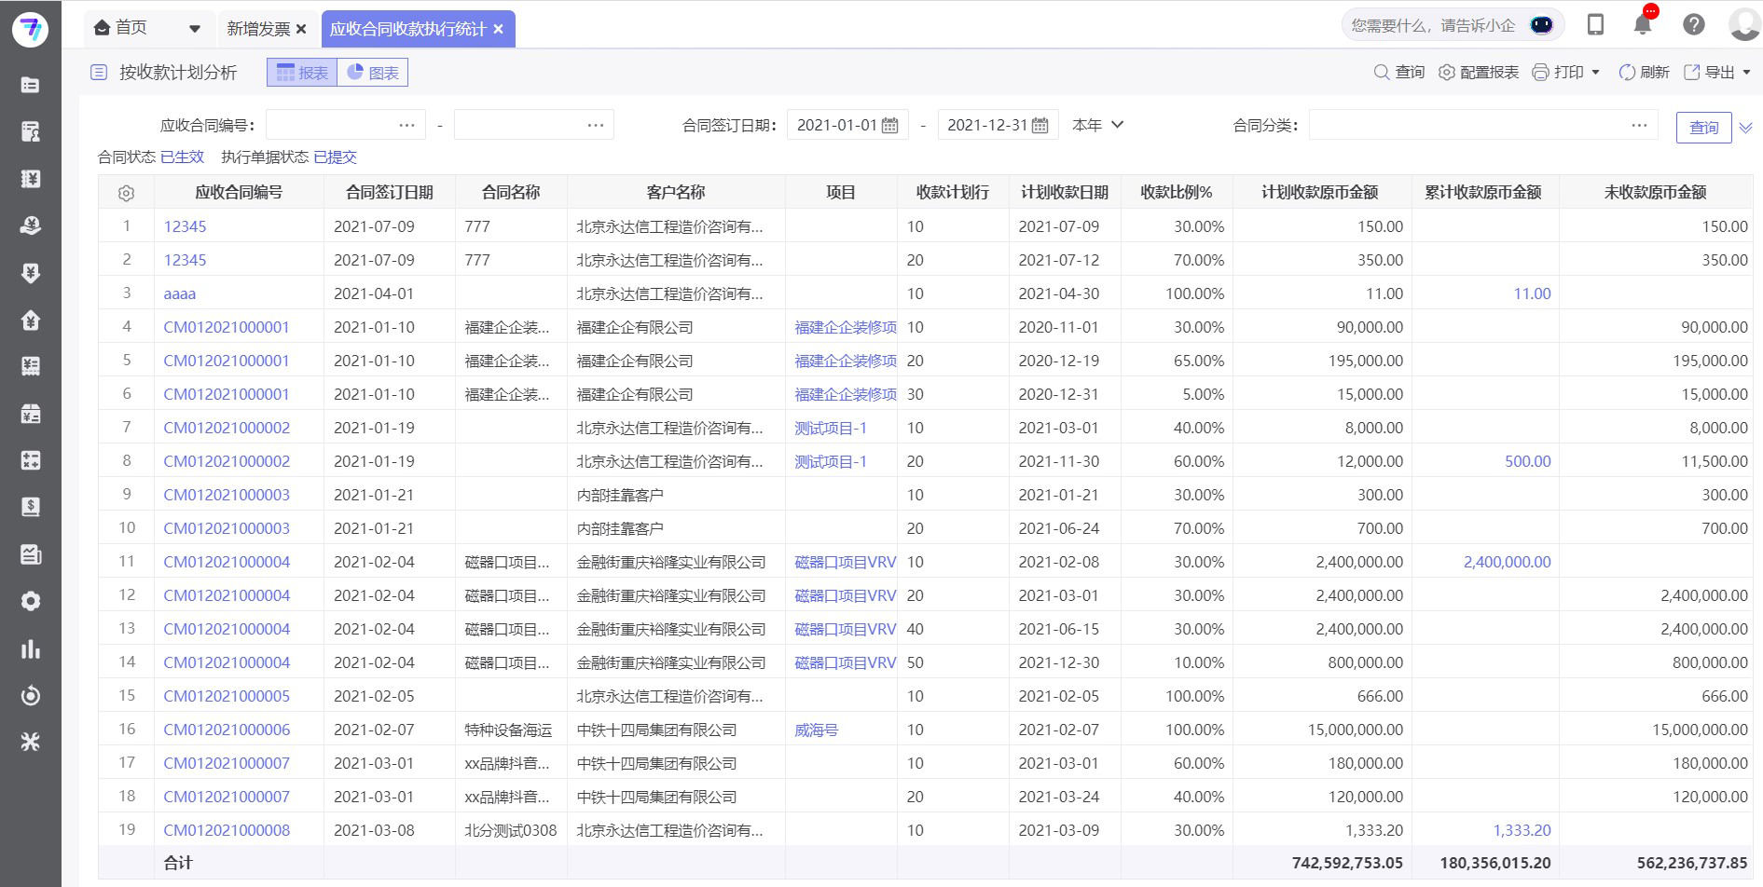Toggle the 已生效 contract status filter
Image resolution: width=1763 pixels, height=887 pixels.
coord(183,157)
